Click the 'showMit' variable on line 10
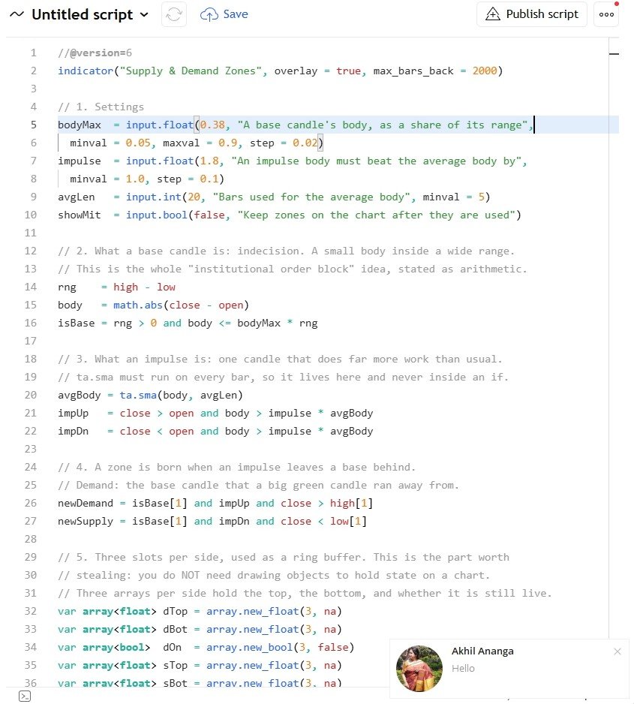Image resolution: width=634 pixels, height=704 pixels. click(x=80, y=215)
